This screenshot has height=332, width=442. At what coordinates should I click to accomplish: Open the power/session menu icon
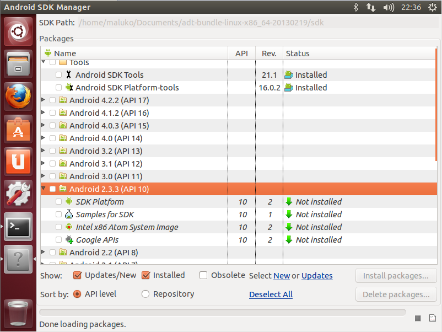click(x=433, y=7)
